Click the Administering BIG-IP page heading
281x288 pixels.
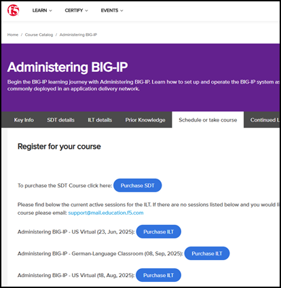click(x=67, y=67)
